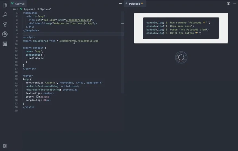Click inside the Polacode code snippet box
Screen dimensions: 238x151
pyautogui.click(x=181, y=28)
